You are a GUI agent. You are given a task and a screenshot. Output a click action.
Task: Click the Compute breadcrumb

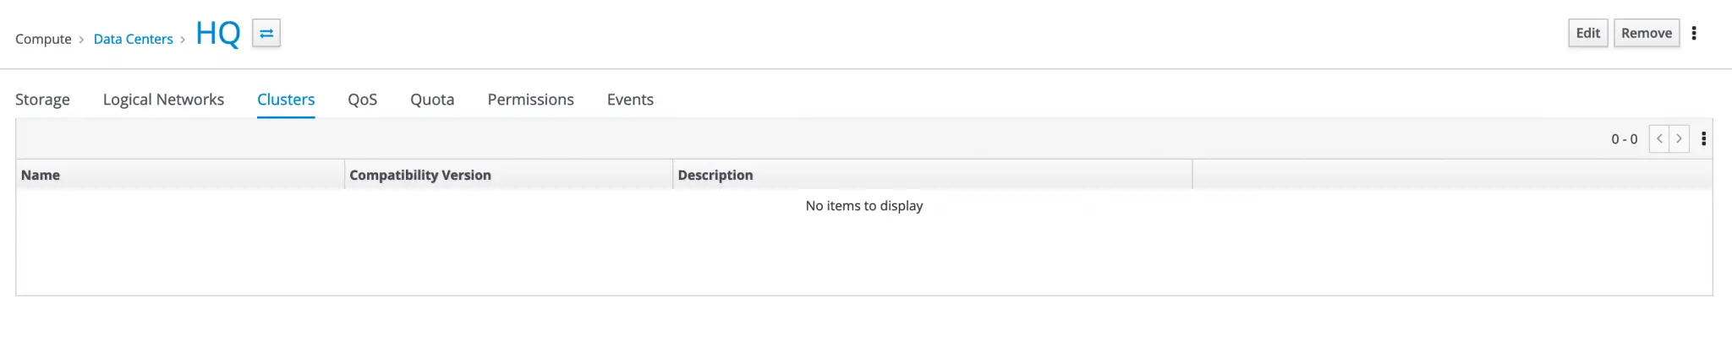[x=43, y=39]
